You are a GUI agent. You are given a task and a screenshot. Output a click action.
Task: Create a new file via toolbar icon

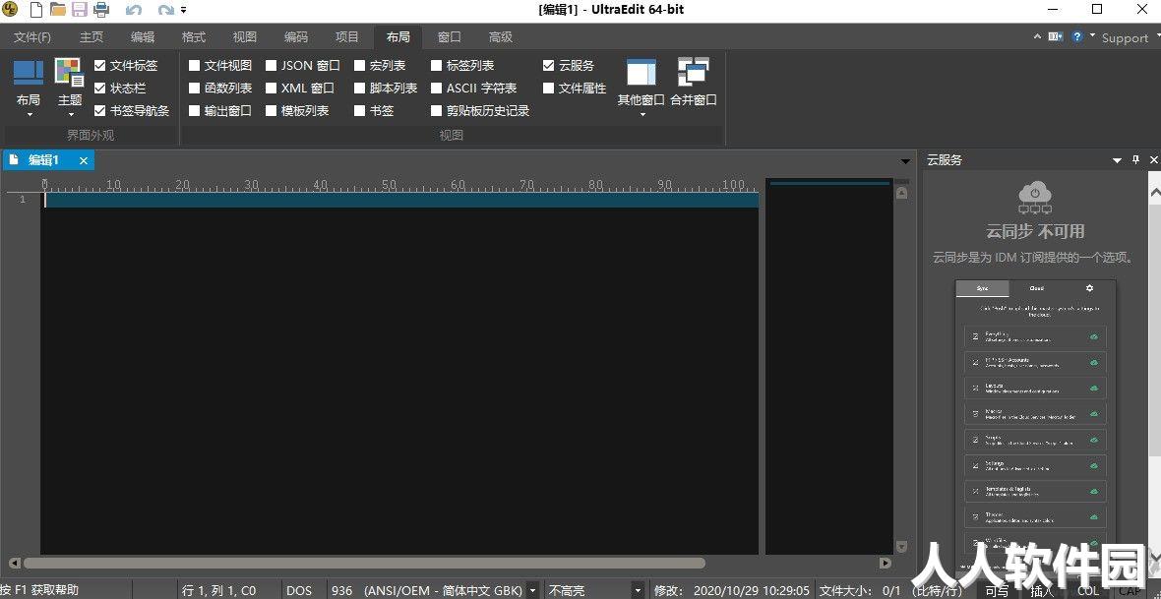[35, 10]
